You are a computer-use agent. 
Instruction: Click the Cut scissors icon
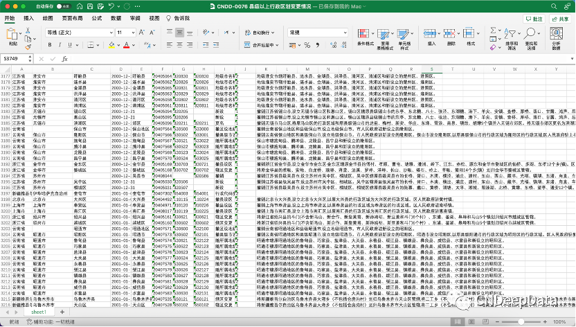[x=28, y=30]
